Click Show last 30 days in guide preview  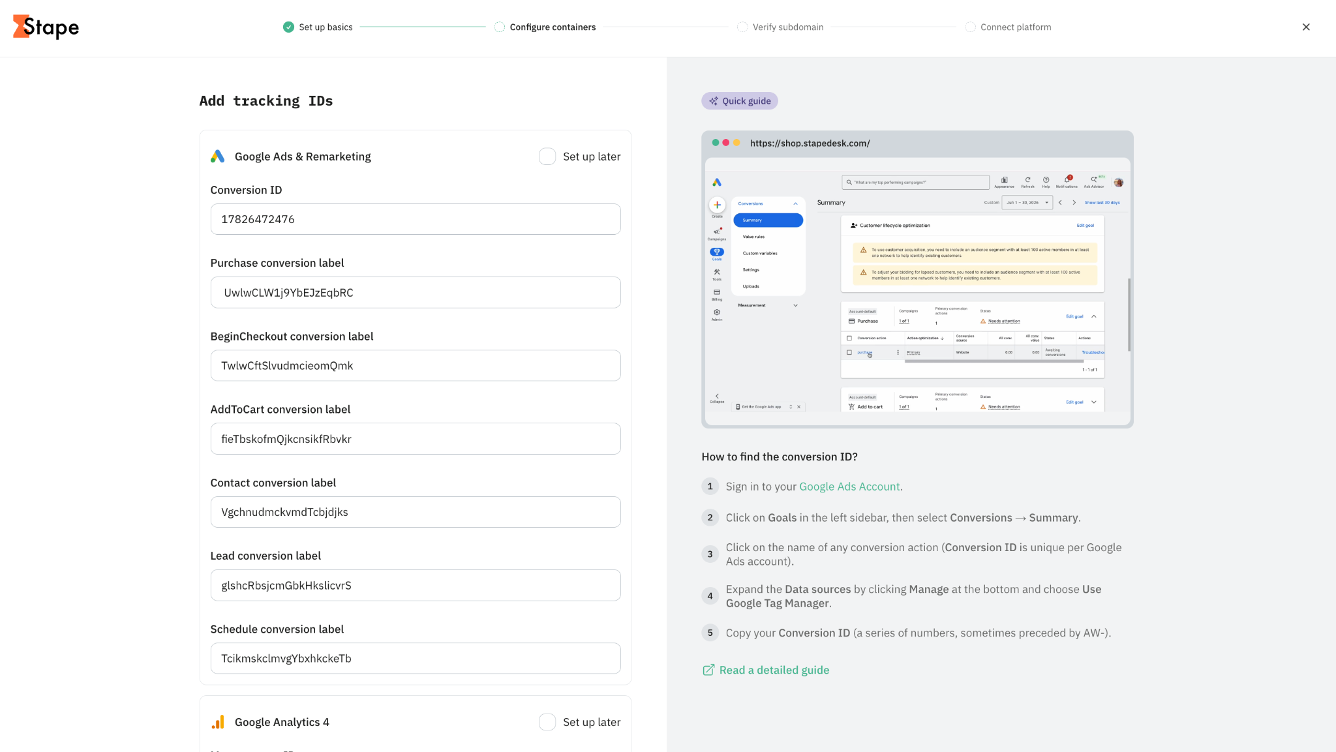point(1102,203)
